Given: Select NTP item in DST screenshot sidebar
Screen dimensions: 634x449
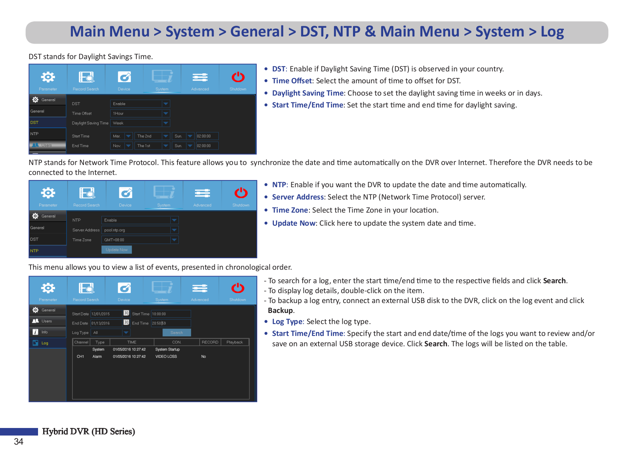Looking at the screenshot, I should [48, 134].
